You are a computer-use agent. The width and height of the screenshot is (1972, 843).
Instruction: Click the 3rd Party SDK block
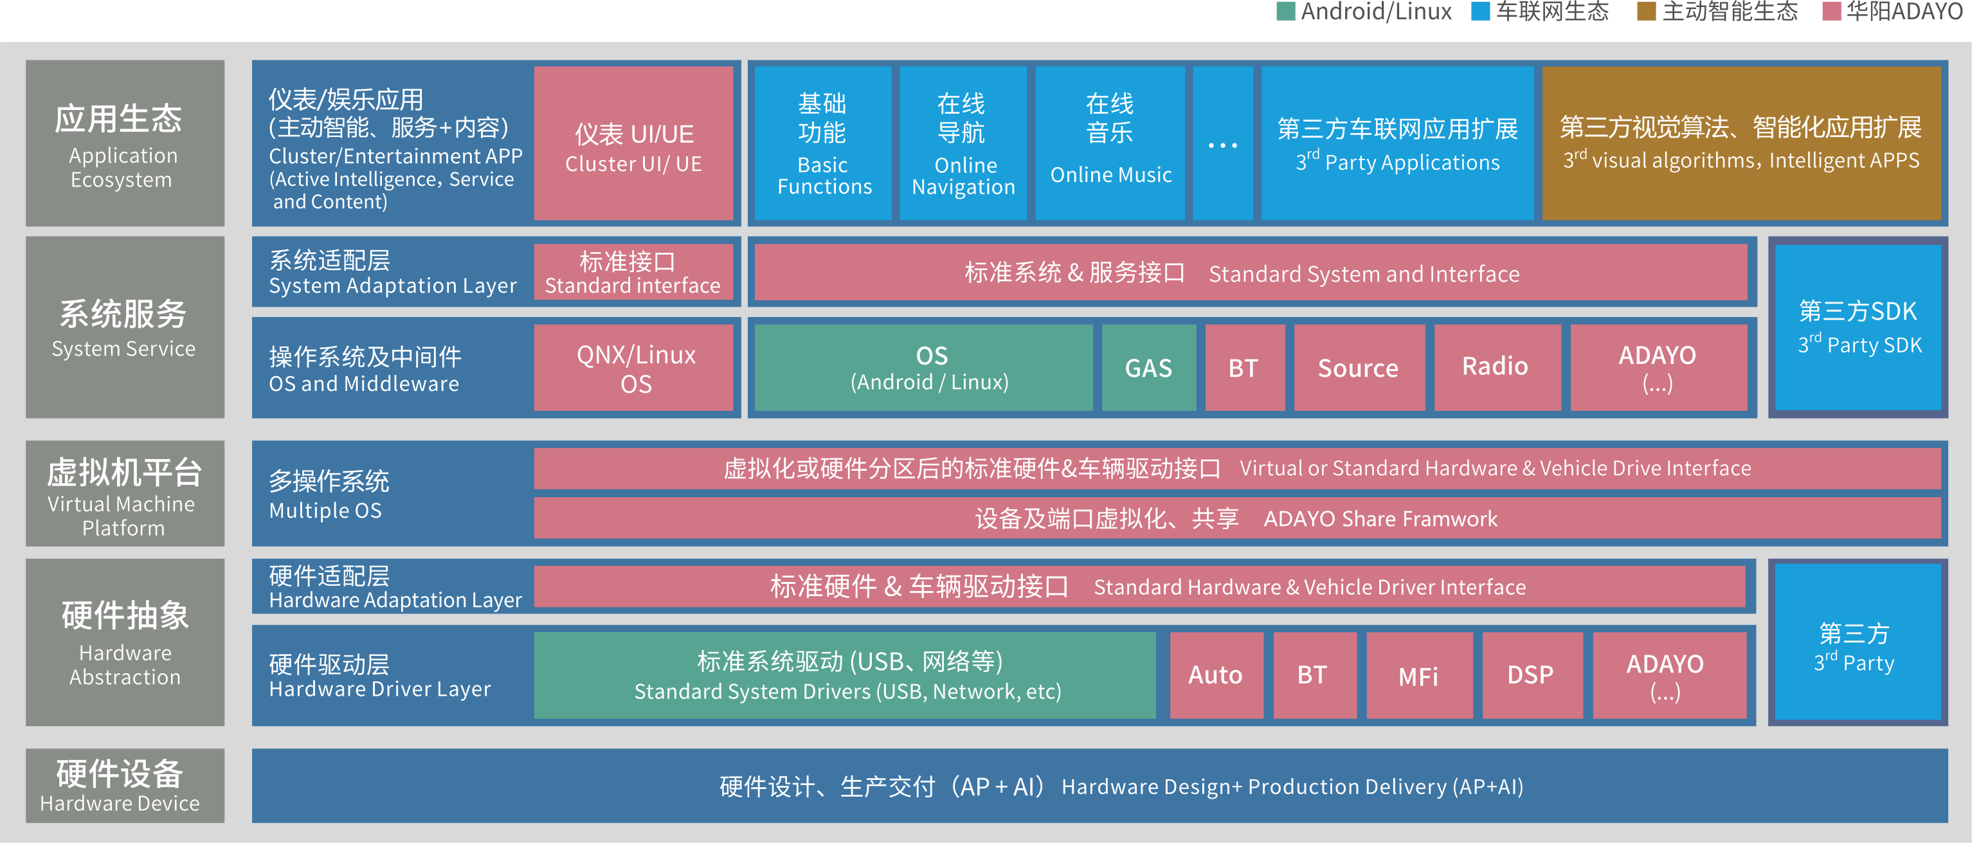pos(1858,328)
